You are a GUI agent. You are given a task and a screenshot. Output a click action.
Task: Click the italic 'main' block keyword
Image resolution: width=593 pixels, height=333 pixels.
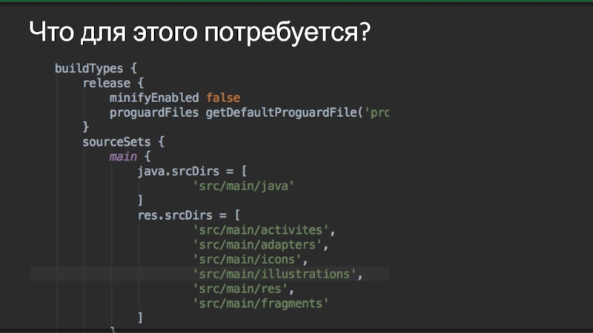click(122, 156)
